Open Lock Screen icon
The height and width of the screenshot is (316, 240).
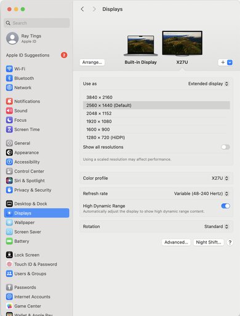click(x=9, y=255)
